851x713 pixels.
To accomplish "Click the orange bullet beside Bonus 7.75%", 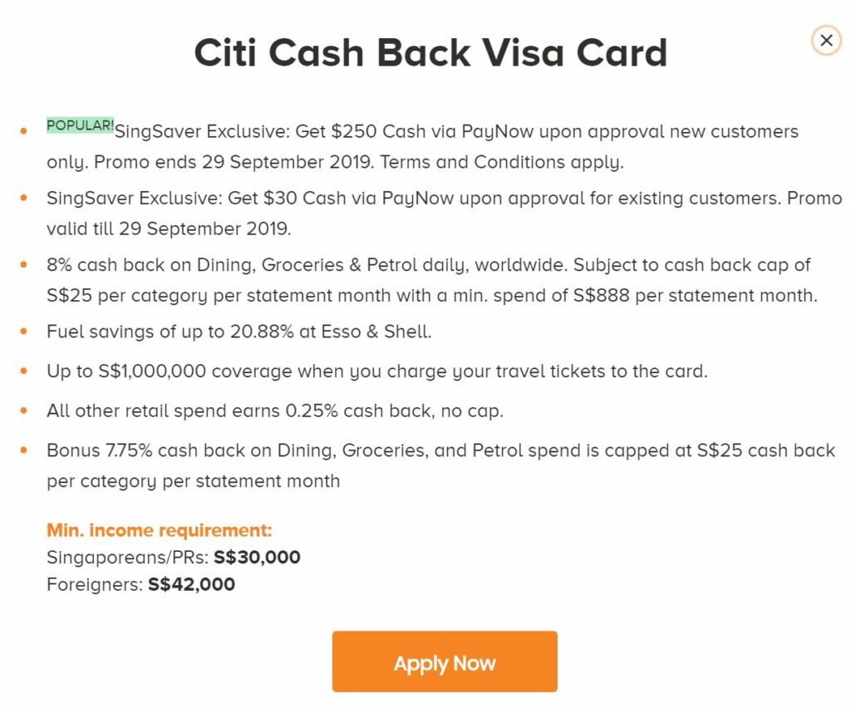I will (x=23, y=450).
